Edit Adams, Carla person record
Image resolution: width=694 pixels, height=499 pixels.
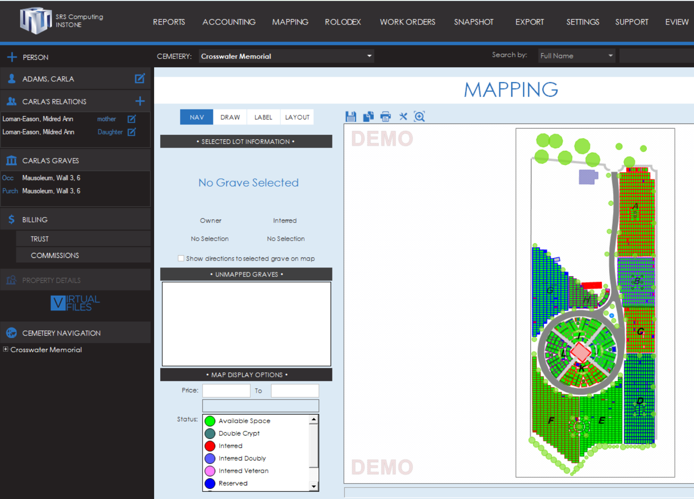[140, 79]
